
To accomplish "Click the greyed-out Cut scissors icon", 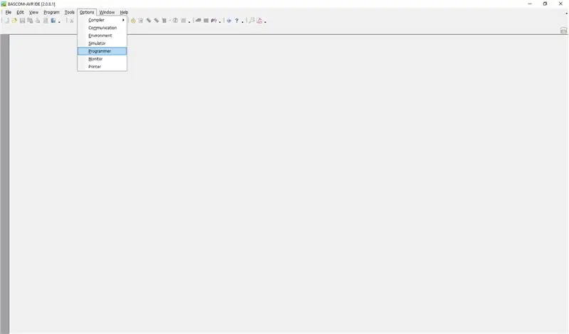I will 72,21.
